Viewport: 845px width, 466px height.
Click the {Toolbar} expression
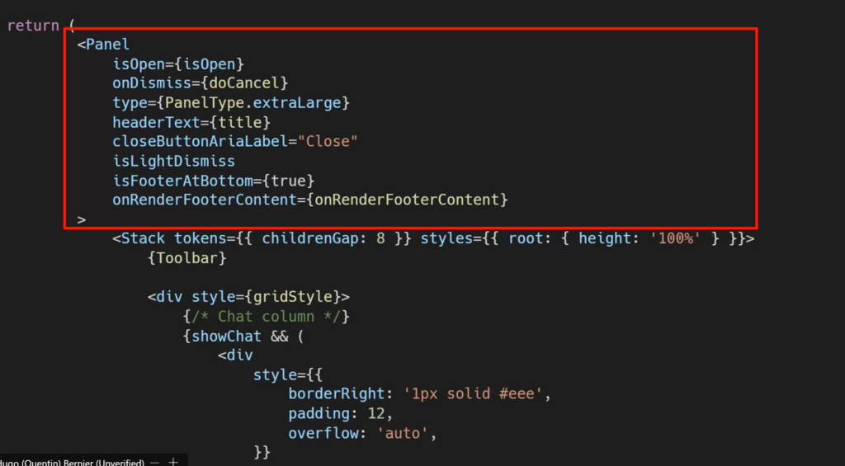pos(187,258)
